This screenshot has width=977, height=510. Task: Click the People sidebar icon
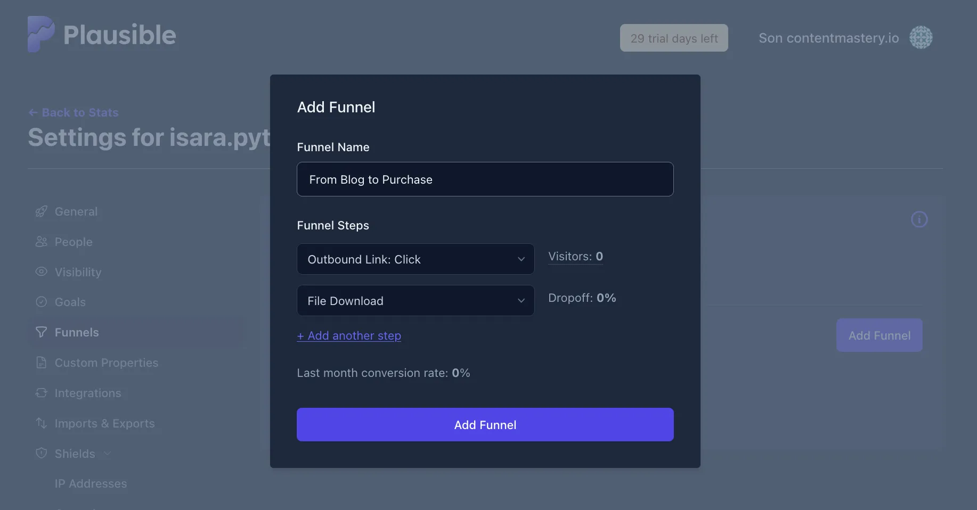point(41,242)
